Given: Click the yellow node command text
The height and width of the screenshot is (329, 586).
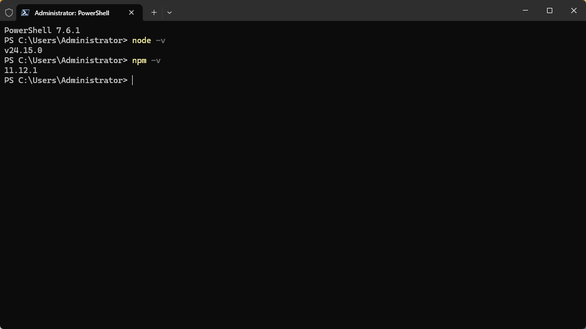Looking at the screenshot, I should [x=141, y=40].
